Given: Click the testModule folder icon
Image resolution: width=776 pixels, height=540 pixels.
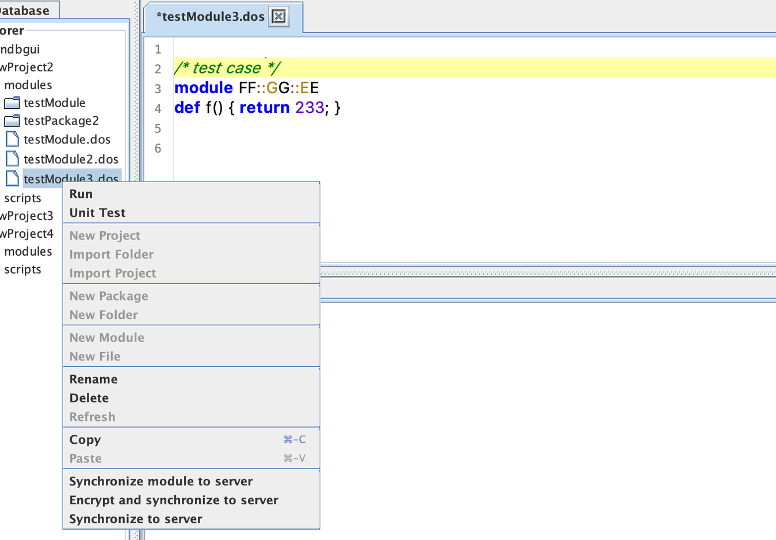Looking at the screenshot, I should point(12,103).
